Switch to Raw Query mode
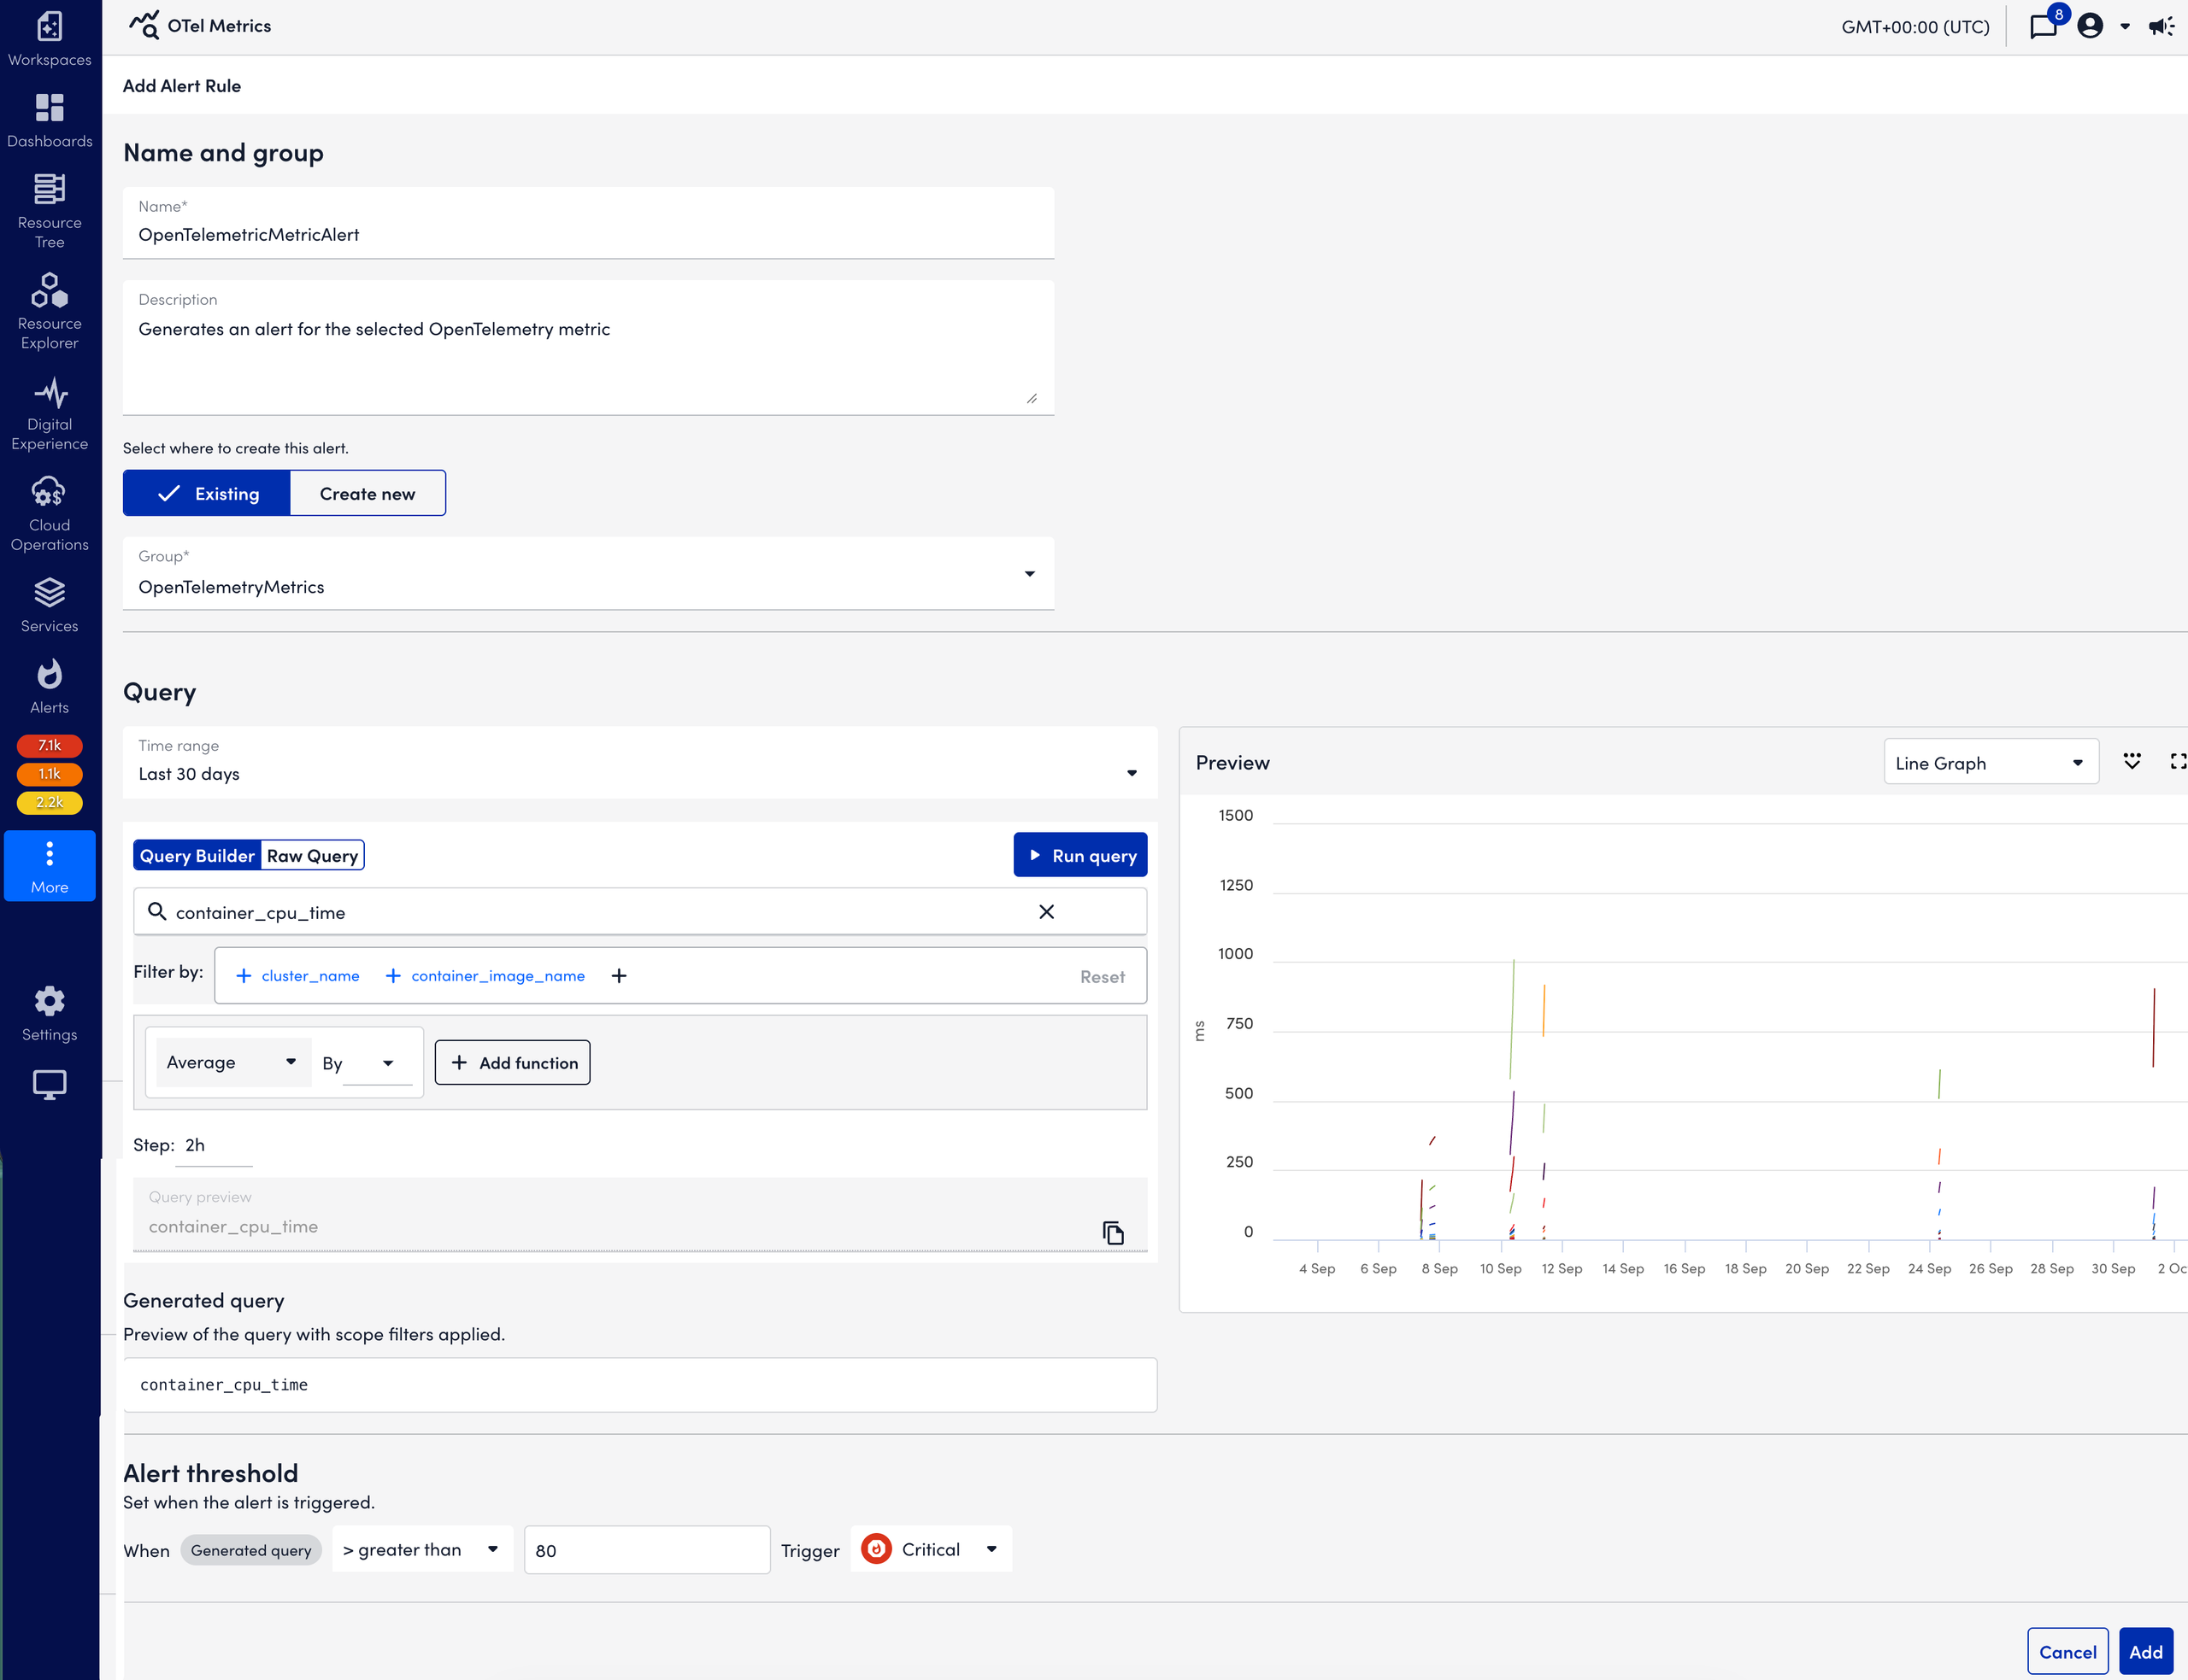The height and width of the screenshot is (1680, 2188). click(312, 855)
